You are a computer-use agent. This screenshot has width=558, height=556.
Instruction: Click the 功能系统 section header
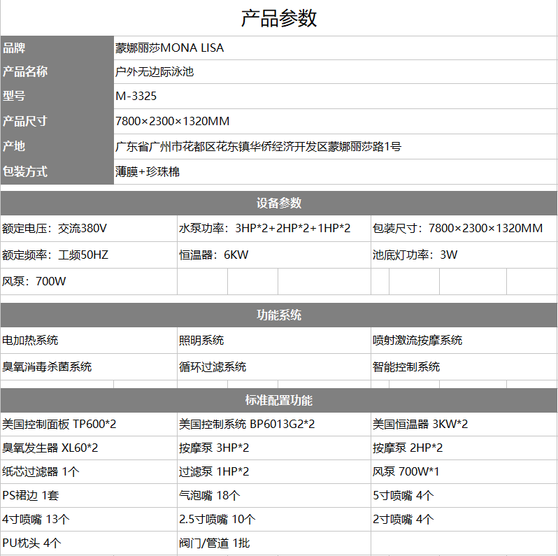(279, 315)
